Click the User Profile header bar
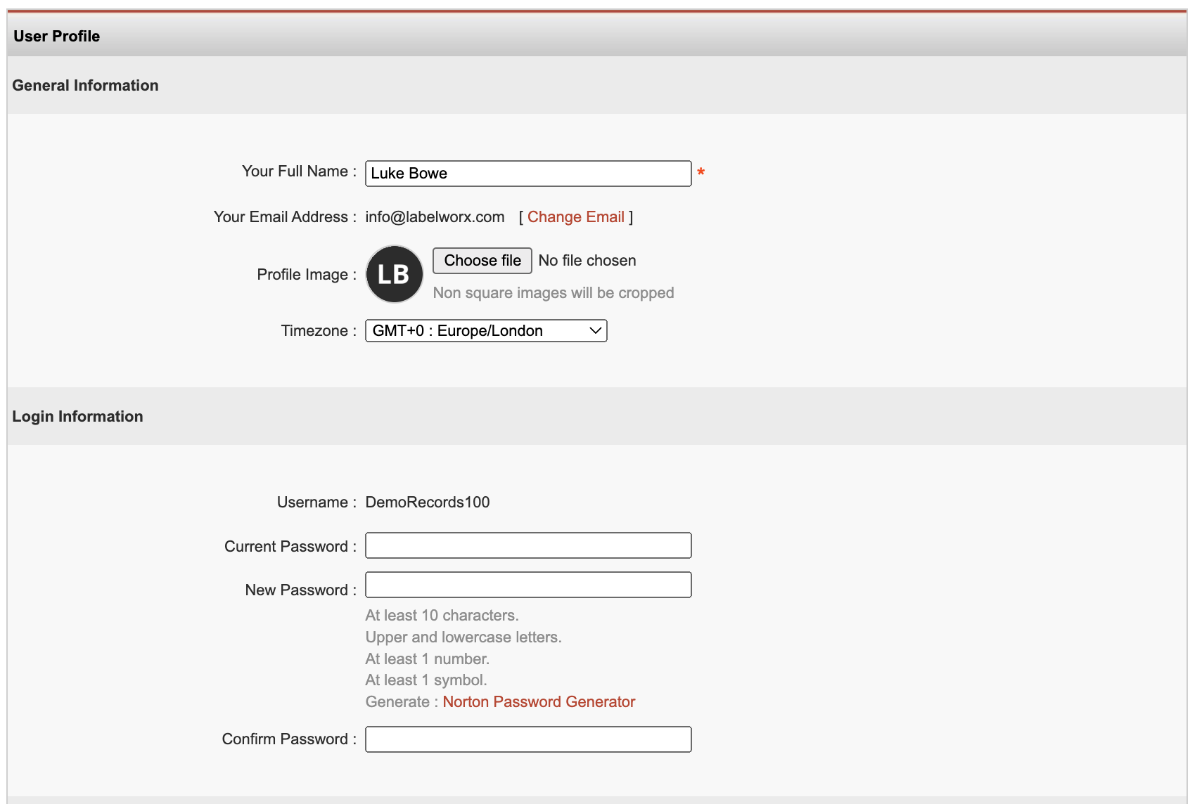Screen dimensions: 1190x804 56,35
